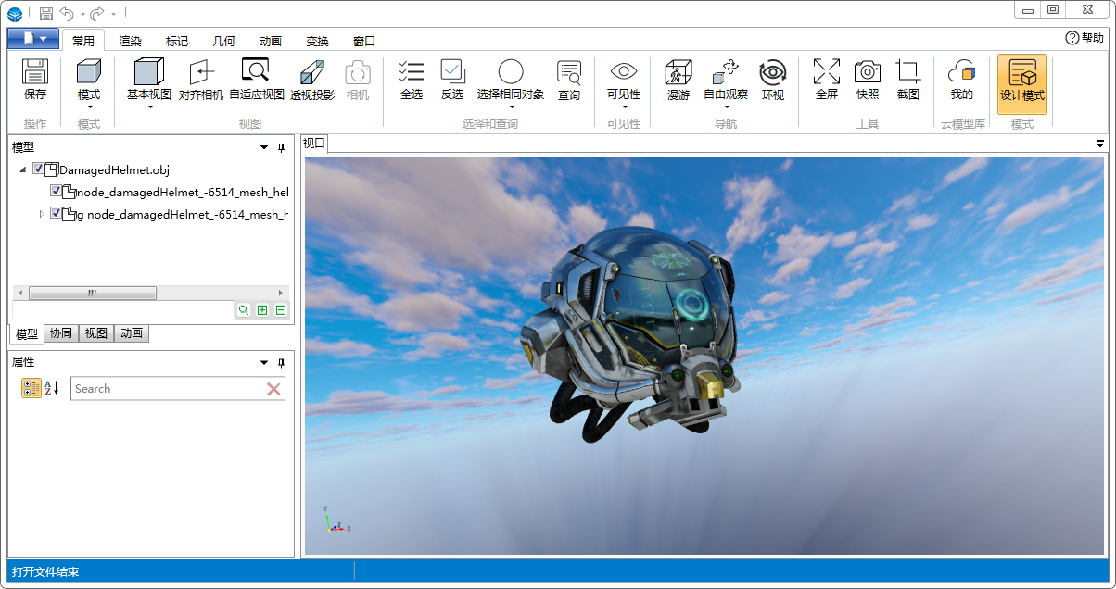The image size is (1116, 589).
Task: Click the model tree horizontal scrollbar thumb
Action: (92, 293)
